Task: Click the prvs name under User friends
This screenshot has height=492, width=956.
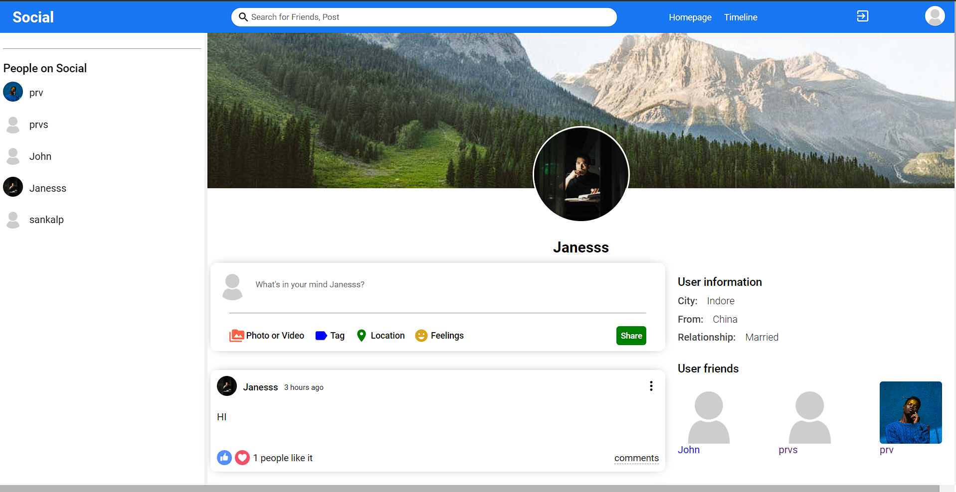Action: point(788,450)
